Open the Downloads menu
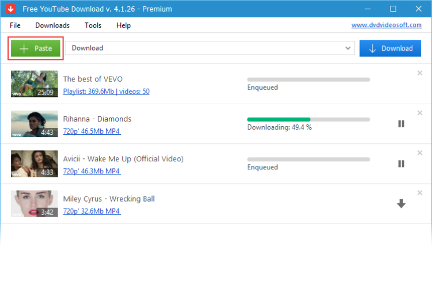 click(x=52, y=25)
